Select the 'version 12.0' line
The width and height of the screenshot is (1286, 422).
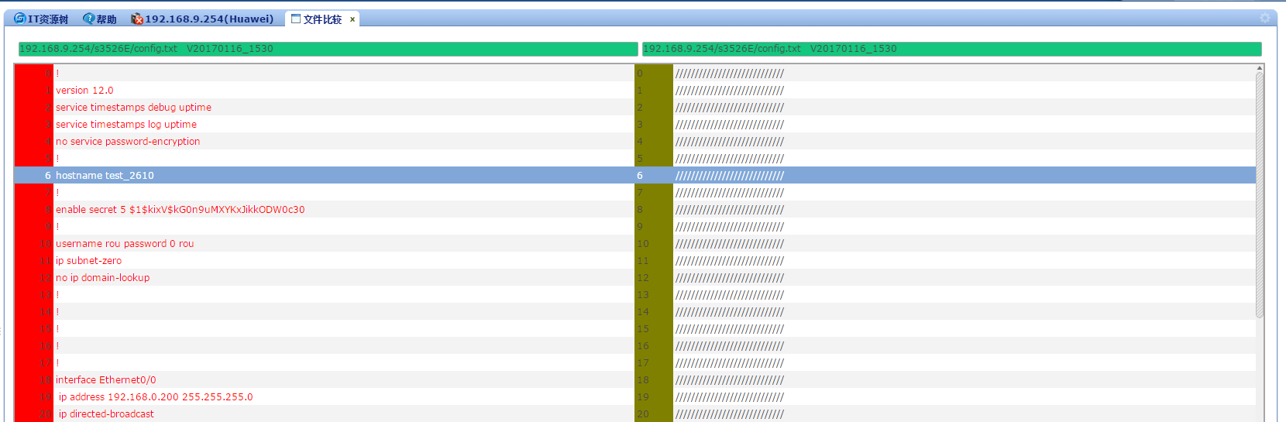[x=84, y=91]
